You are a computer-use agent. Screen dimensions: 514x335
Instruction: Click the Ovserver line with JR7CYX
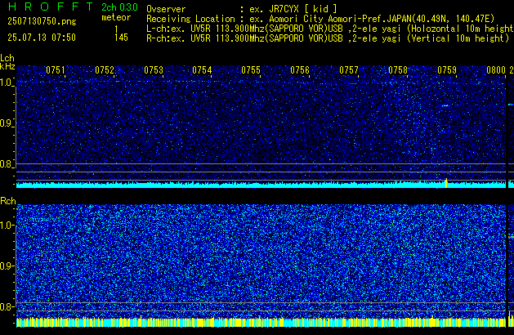point(242,9)
